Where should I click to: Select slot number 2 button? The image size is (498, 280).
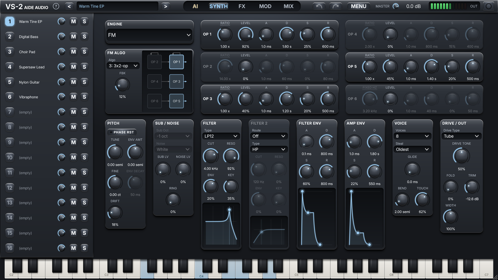coord(10,37)
